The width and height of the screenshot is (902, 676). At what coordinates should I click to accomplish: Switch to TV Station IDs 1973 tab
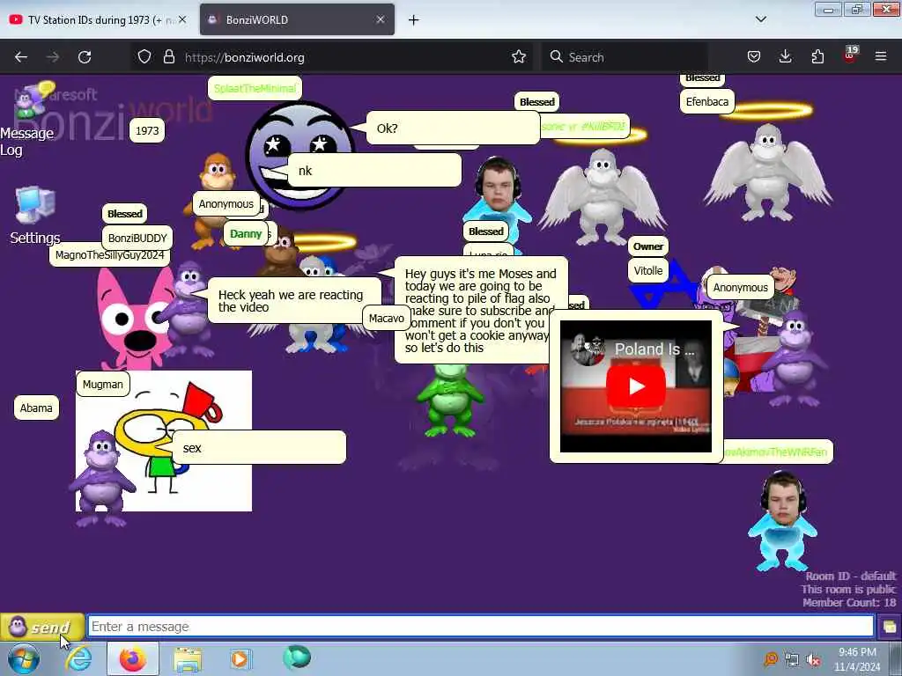[x=98, y=20]
